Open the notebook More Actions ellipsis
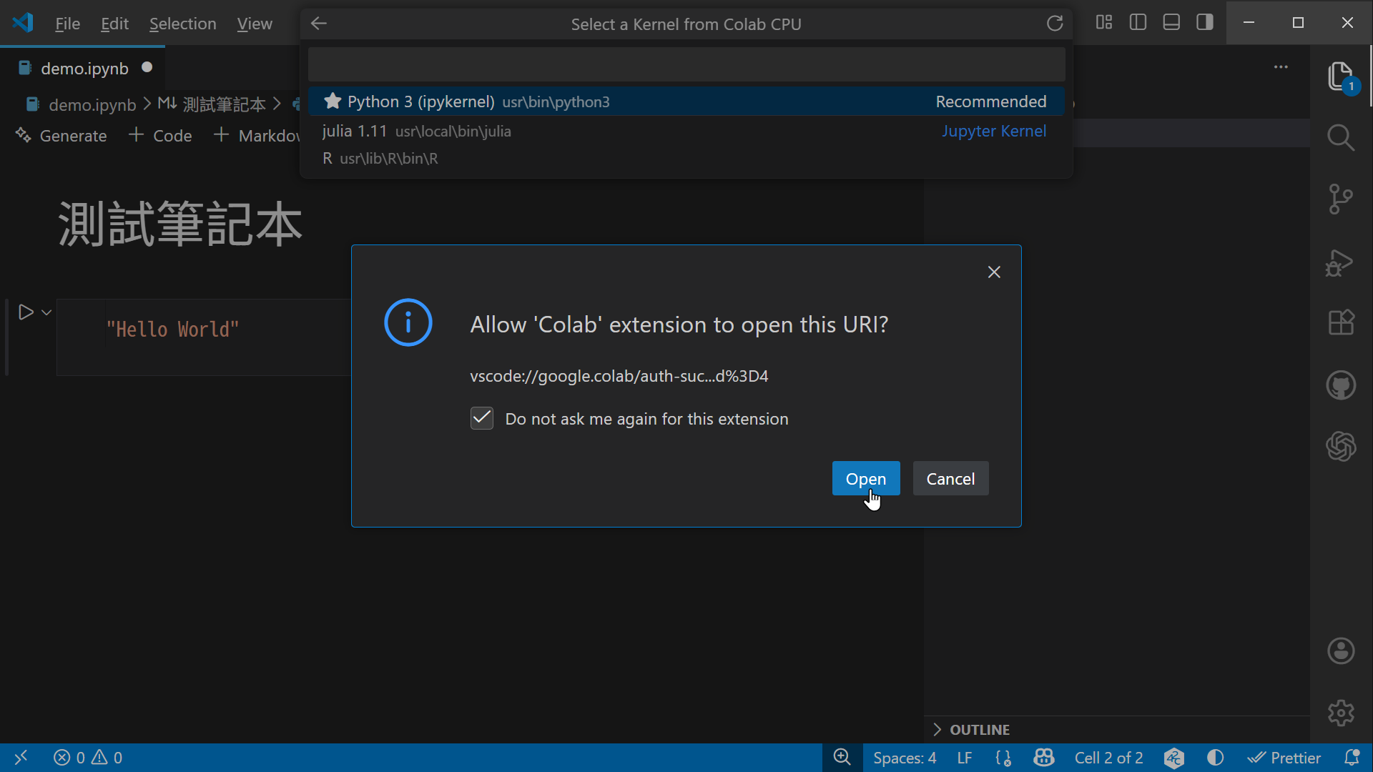The width and height of the screenshot is (1373, 772). (x=1281, y=67)
